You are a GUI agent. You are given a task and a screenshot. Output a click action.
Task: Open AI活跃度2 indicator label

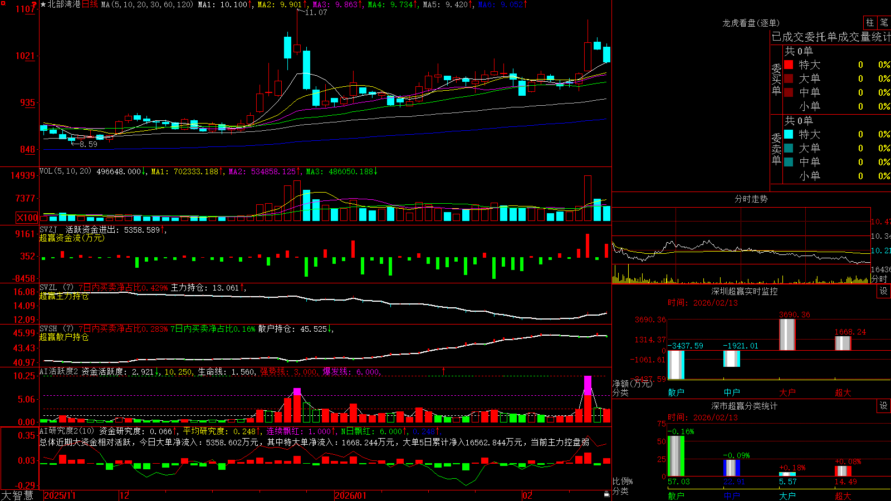pyautogui.click(x=59, y=371)
